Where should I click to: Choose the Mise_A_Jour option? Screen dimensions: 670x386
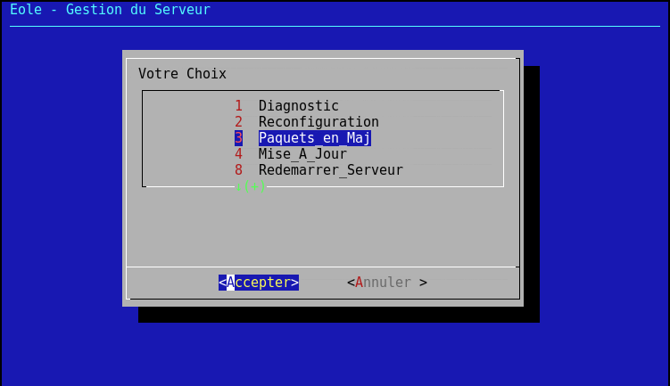tap(302, 153)
